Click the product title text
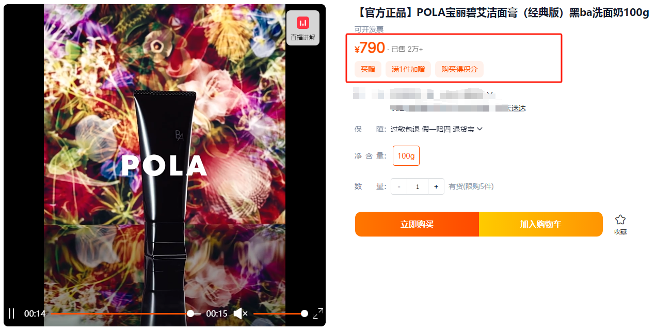The width and height of the screenshot is (656, 330). (502, 13)
